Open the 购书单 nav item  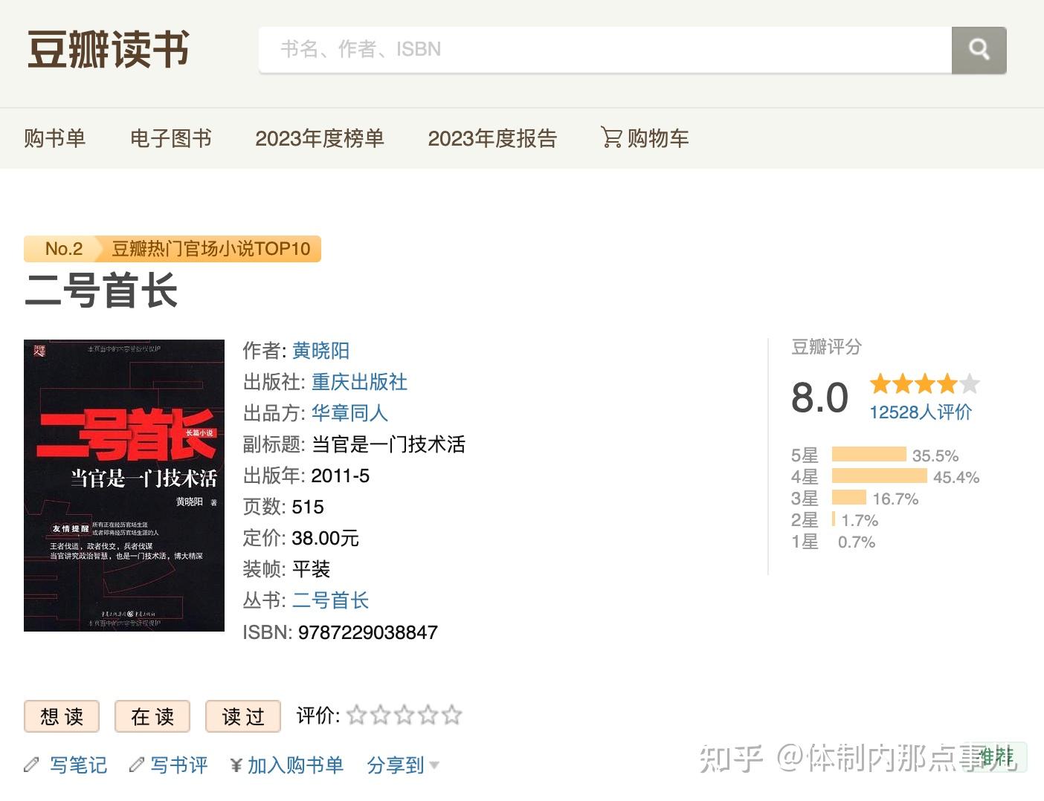(55, 138)
